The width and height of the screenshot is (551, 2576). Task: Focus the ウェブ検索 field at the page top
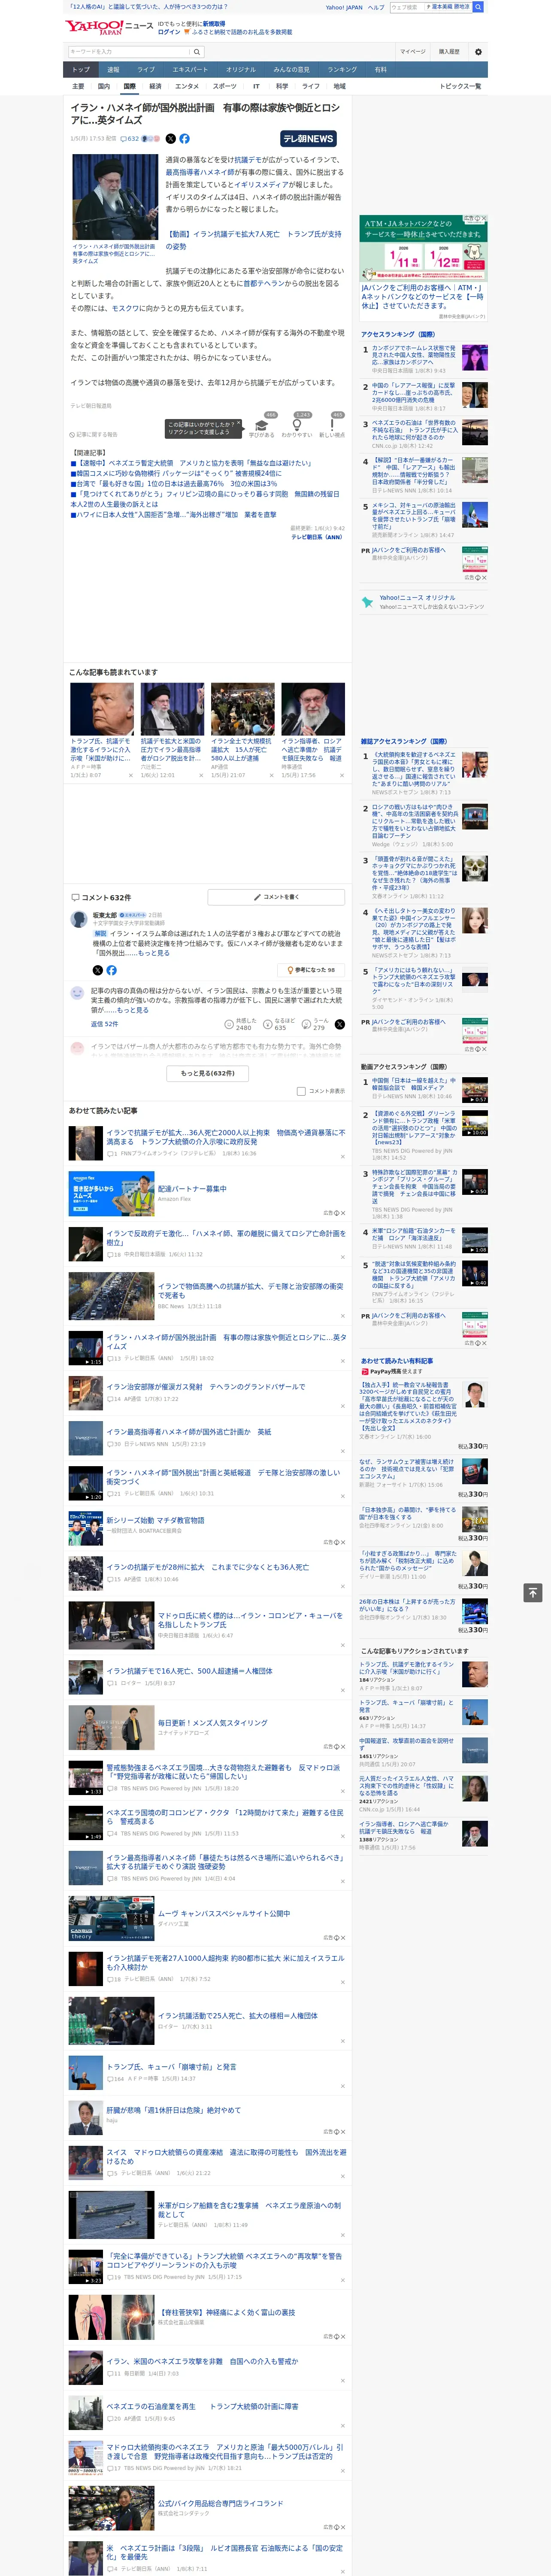click(406, 7)
